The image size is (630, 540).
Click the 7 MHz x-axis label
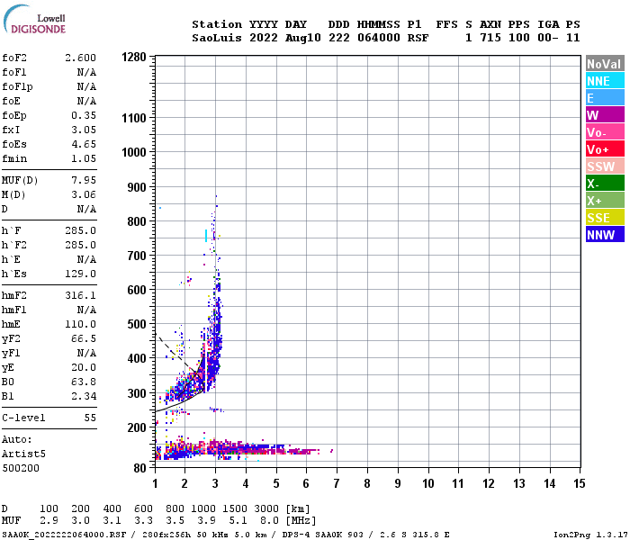tap(337, 483)
